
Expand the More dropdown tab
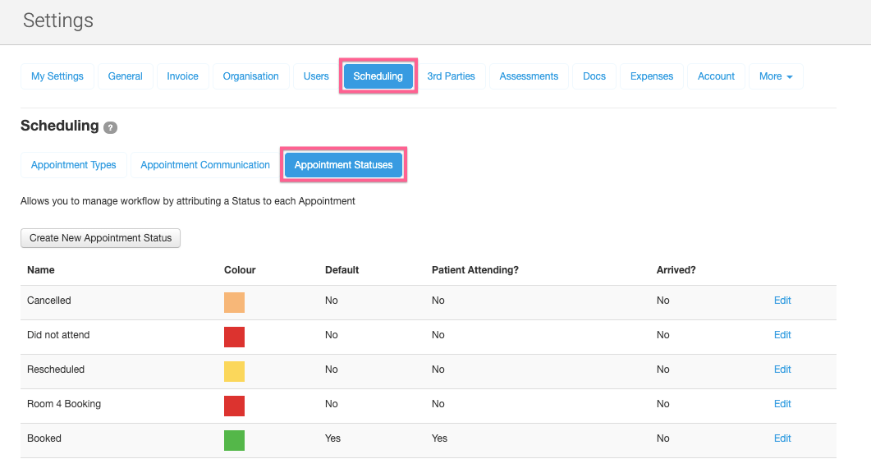(x=776, y=76)
